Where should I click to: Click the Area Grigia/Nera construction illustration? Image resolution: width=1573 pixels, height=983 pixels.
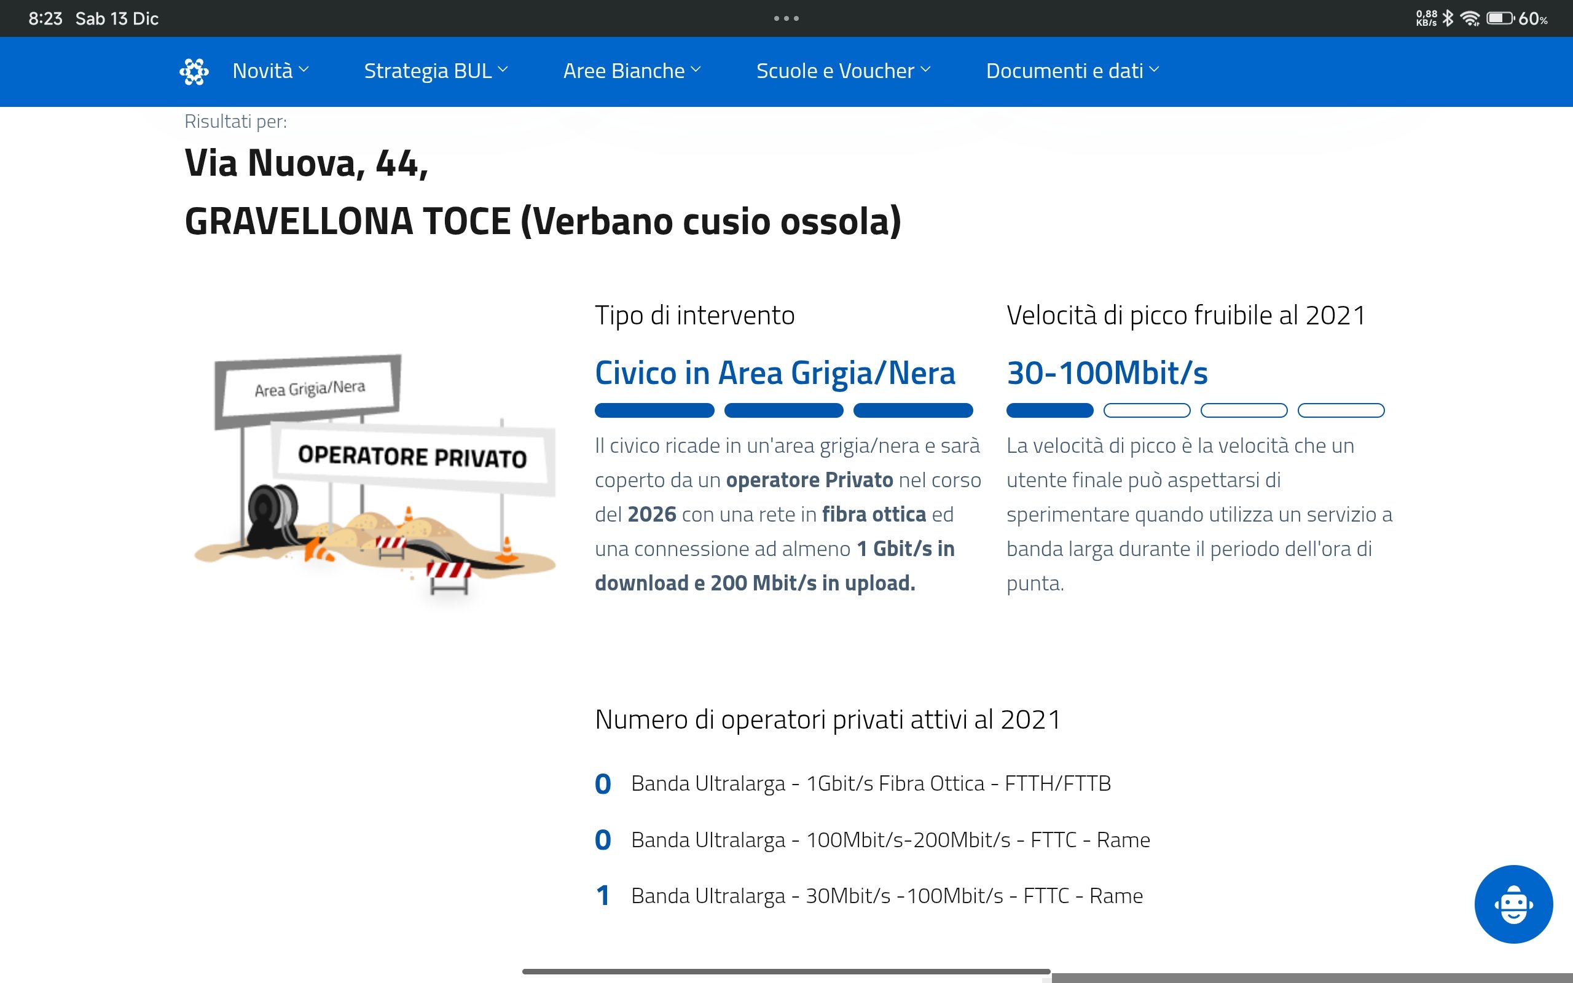point(375,474)
